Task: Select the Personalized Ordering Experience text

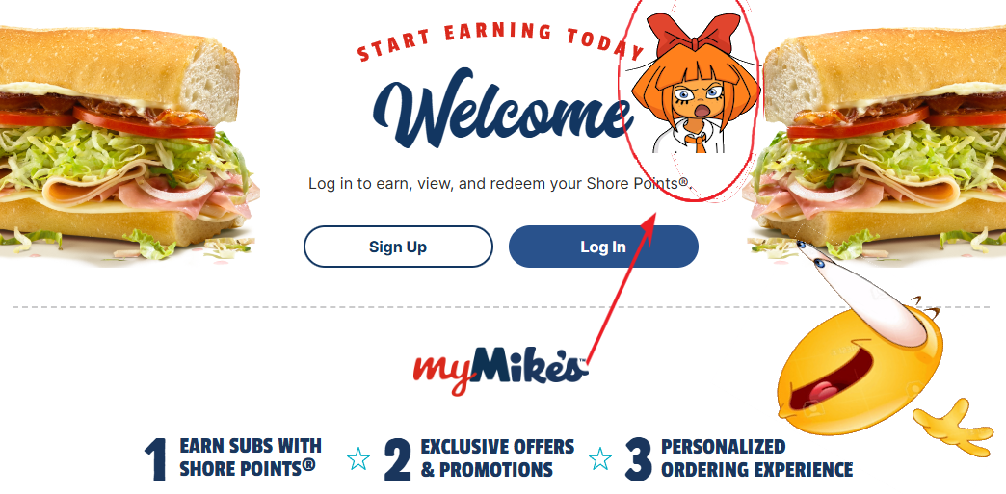Action: [x=757, y=457]
